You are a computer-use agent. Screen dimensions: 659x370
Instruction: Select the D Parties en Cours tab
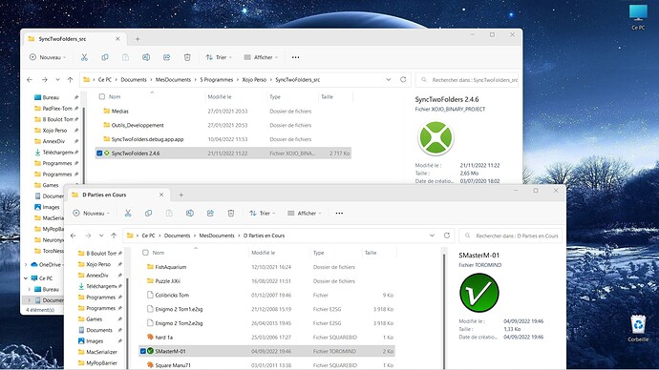(x=117, y=195)
